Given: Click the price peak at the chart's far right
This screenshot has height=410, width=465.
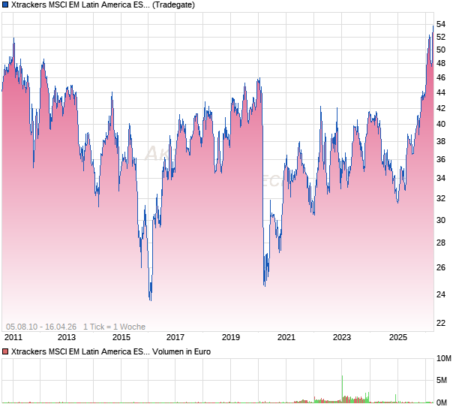Looking at the screenshot, I should click(x=433, y=27).
